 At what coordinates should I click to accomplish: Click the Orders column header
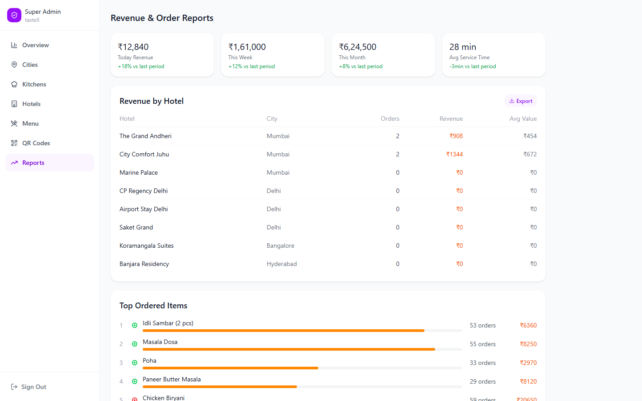pos(390,119)
